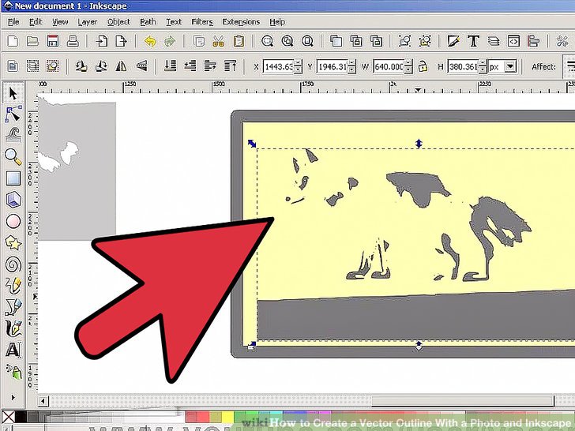Select the Pencil freehand tool
Viewport: 575px width, 431px height.
tap(13, 286)
